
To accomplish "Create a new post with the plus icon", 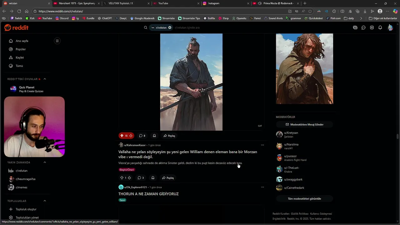I will (x=372, y=27).
